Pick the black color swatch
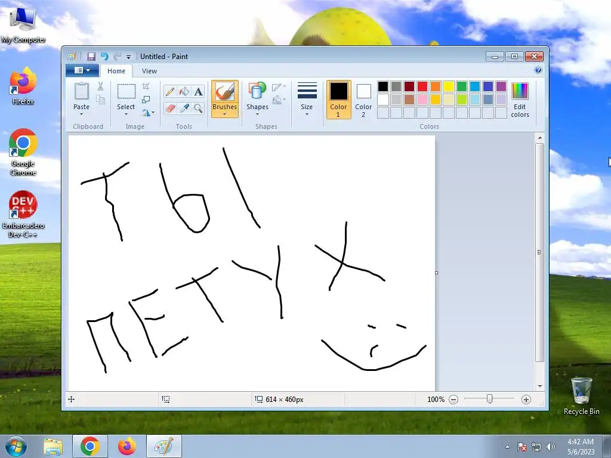Image resolution: width=611 pixels, height=458 pixels. pyautogui.click(x=383, y=86)
